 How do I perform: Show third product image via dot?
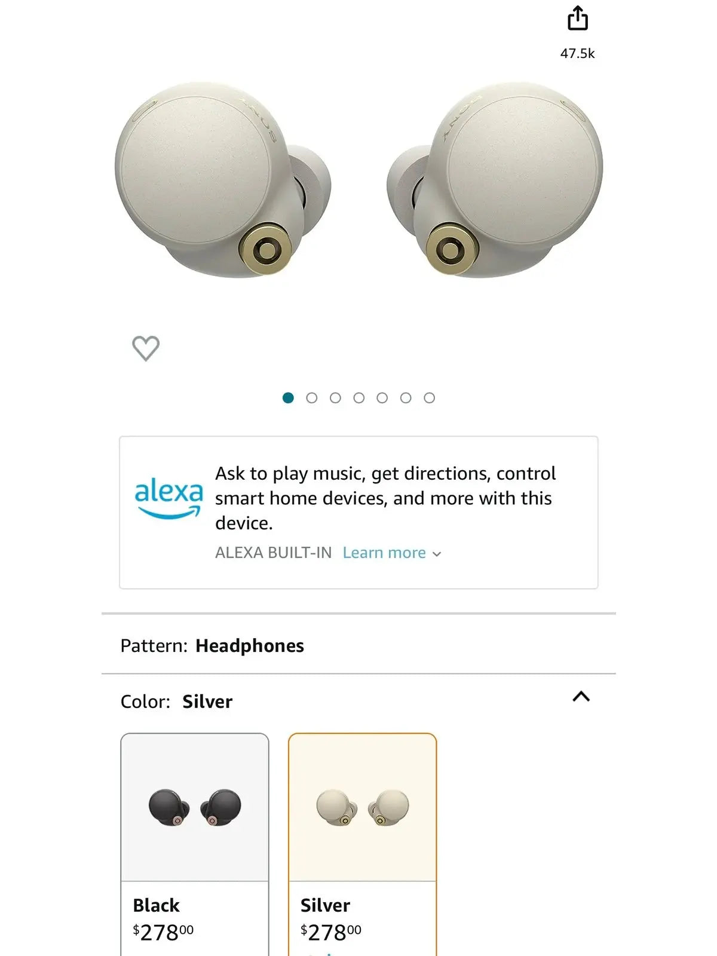pos(335,398)
